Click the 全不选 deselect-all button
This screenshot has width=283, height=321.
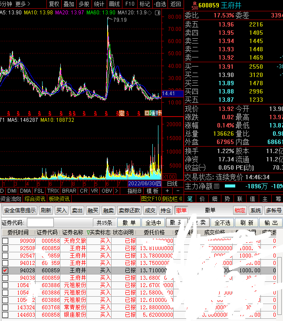tap(222, 223)
